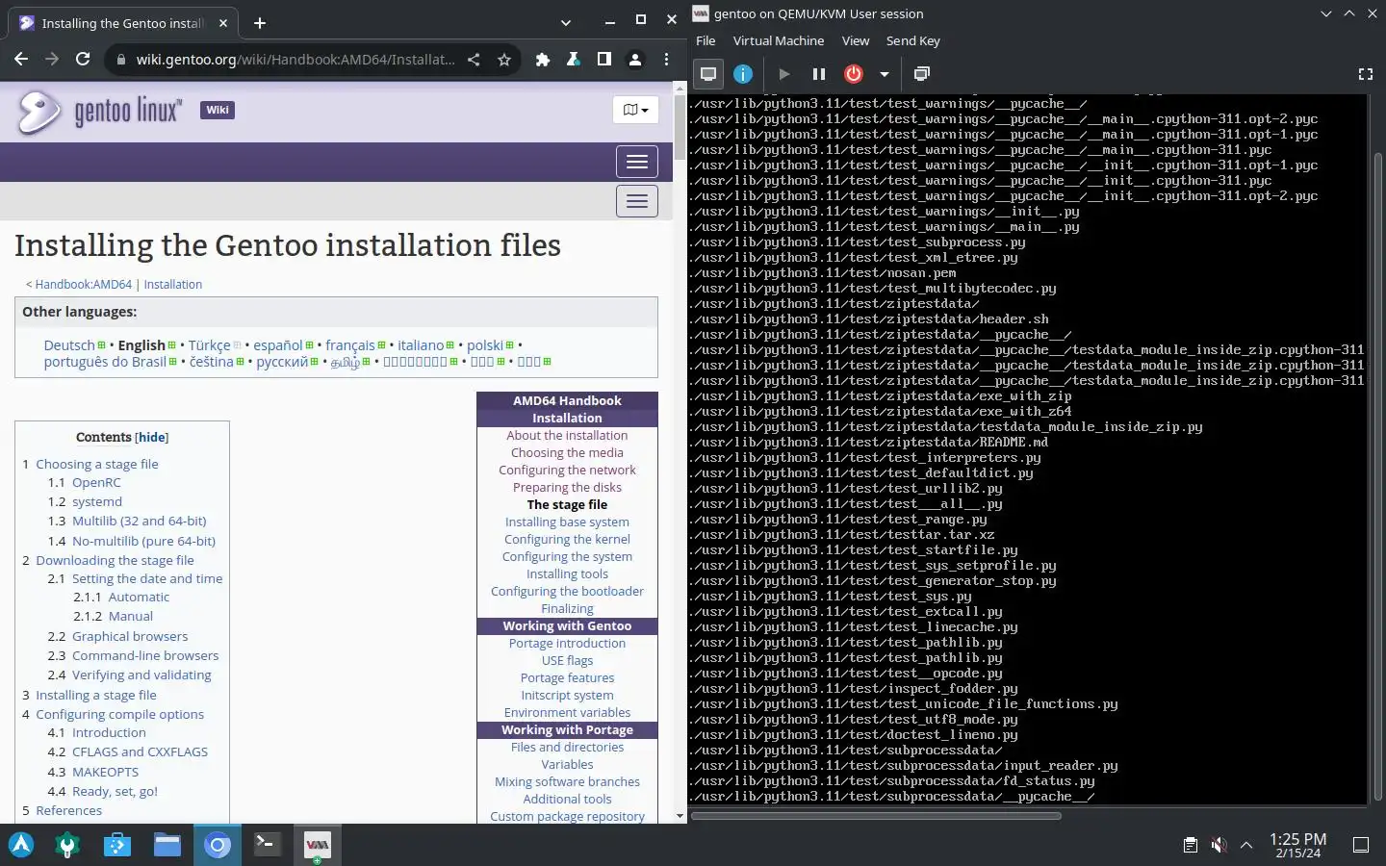Jump to Downloading the stage file section
The image size is (1386, 866).
click(x=115, y=560)
